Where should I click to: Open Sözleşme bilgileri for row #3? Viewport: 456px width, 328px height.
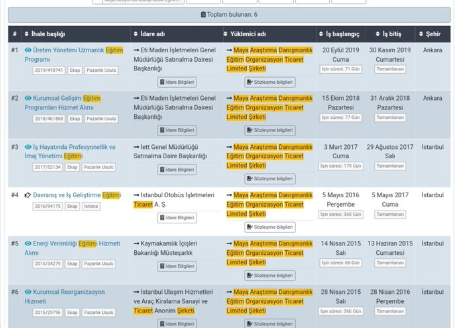[x=270, y=178]
